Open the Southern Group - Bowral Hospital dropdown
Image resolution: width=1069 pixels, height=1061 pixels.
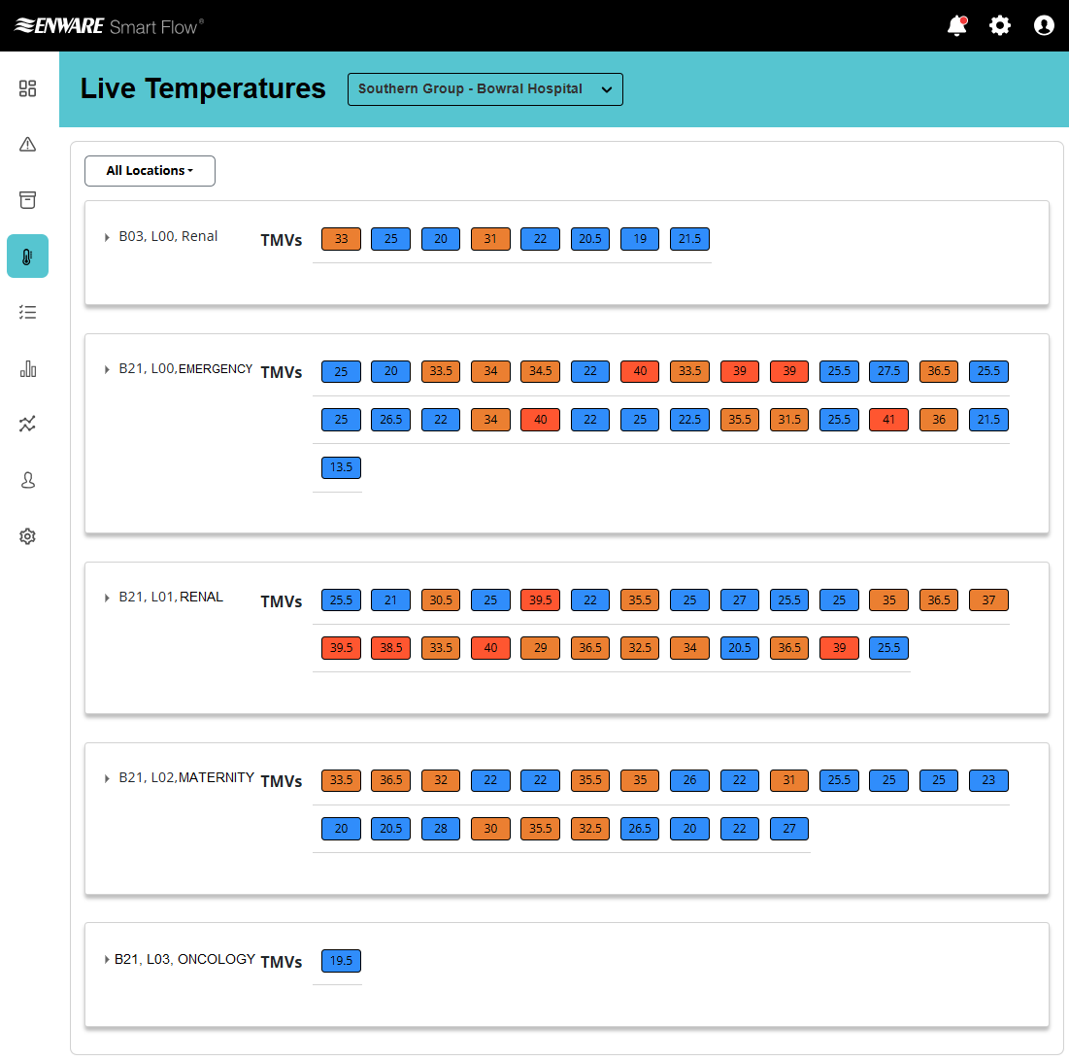[484, 89]
